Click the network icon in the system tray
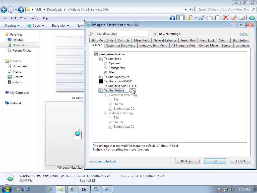Screen dimensions: 257x193 coord(226,189)
